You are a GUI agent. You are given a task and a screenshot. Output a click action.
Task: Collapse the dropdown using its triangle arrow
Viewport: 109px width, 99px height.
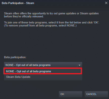click(x=79, y=65)
